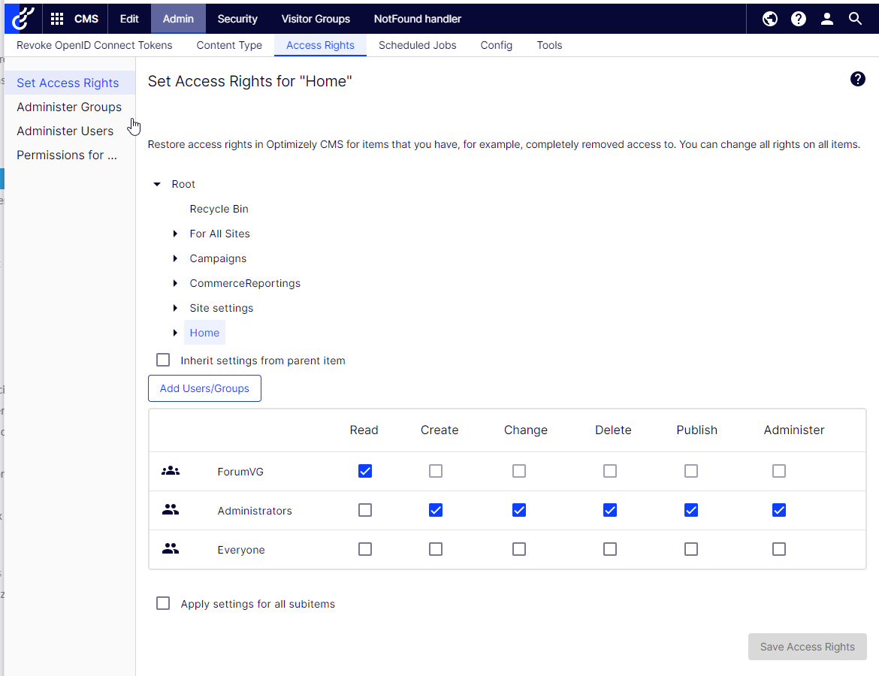Click the Add Users/Groups button
879x676 pixels.
pos(204,388)
